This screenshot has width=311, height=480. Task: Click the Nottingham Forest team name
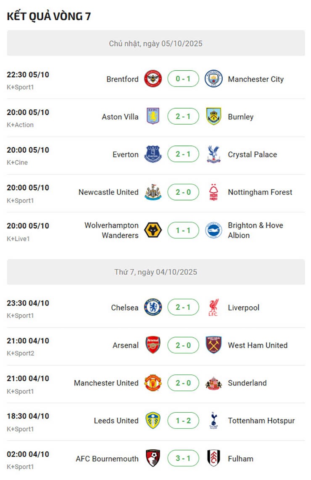click(x=260, y=192)
